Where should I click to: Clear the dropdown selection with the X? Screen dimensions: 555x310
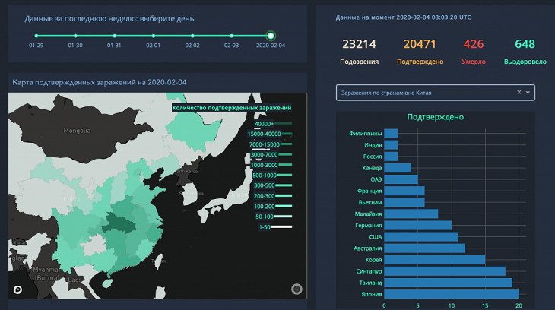(x=519, y=93)
